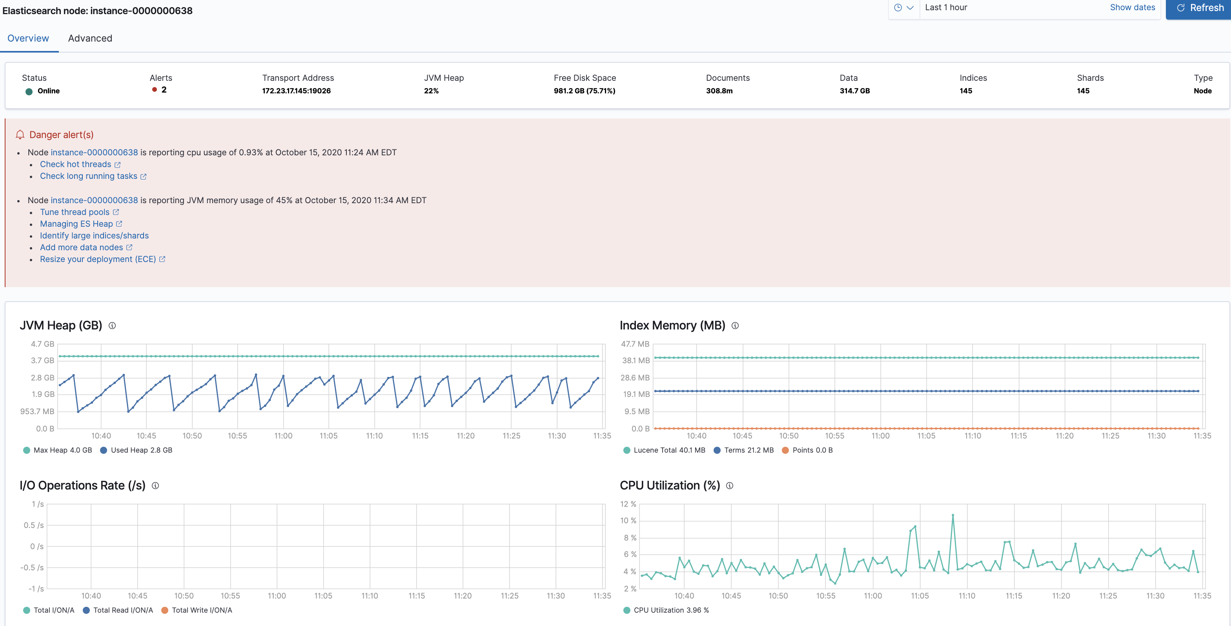Click the Show dates link
This screenshot has height=626, width=1231.
tap(1132, 7)
